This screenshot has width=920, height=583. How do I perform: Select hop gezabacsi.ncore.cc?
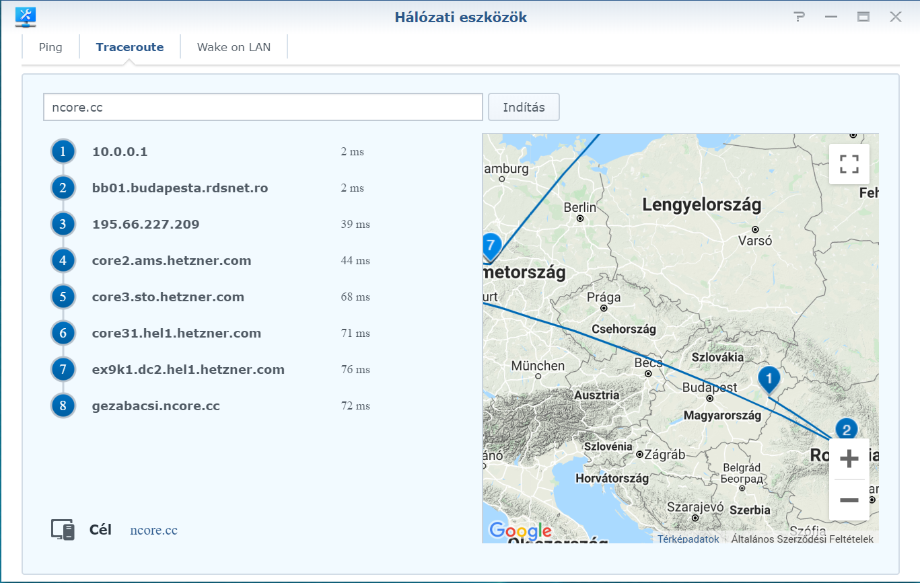coord(156,406)
